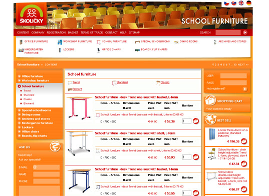The image size is (269, 196).
Task: Click the Trend subcategory icon
Action: pyautogui.click(x=70, y=83)
